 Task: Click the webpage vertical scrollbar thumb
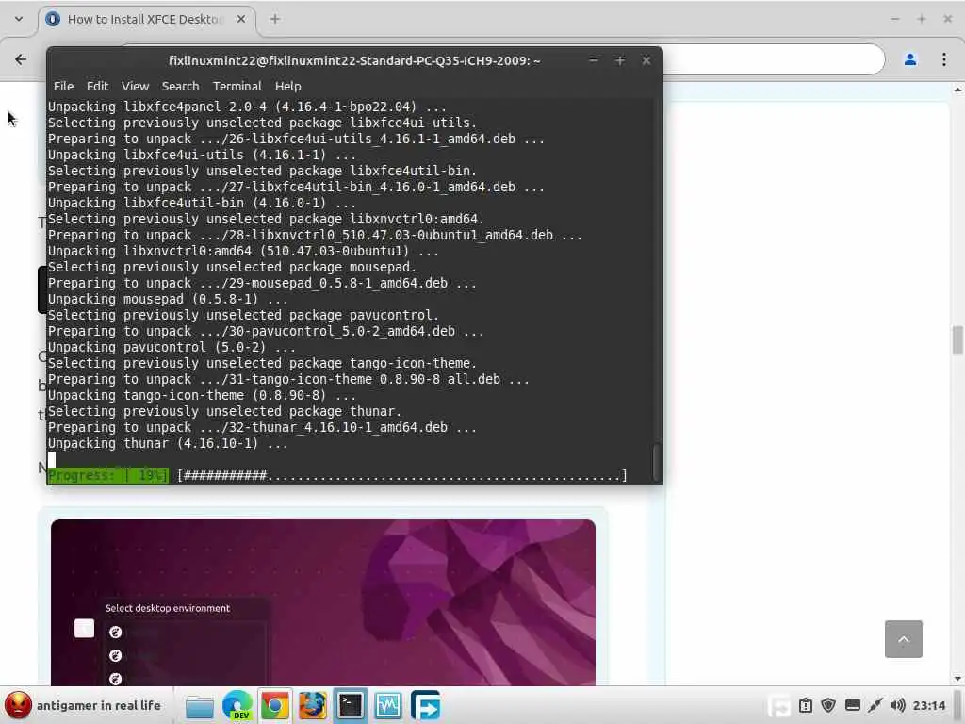(x=957, y=339)
